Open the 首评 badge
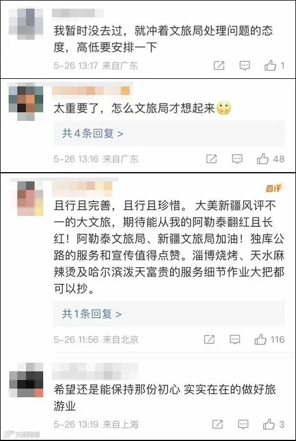 pyautogui.click(x=274, y=188)
